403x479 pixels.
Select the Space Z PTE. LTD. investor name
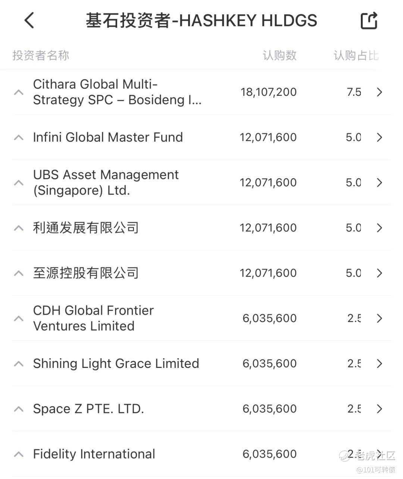click(88, 409)
